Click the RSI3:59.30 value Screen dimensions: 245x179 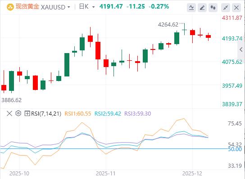click(138, 114)
